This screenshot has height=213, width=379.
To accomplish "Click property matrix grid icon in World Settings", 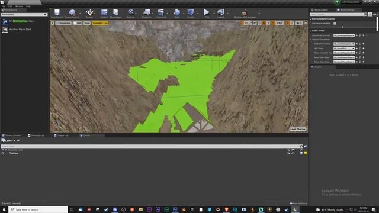I will tap(370, 14).
